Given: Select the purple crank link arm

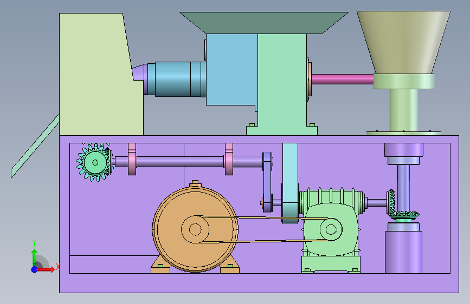Looking at the screenshot, I should (267, 182).
